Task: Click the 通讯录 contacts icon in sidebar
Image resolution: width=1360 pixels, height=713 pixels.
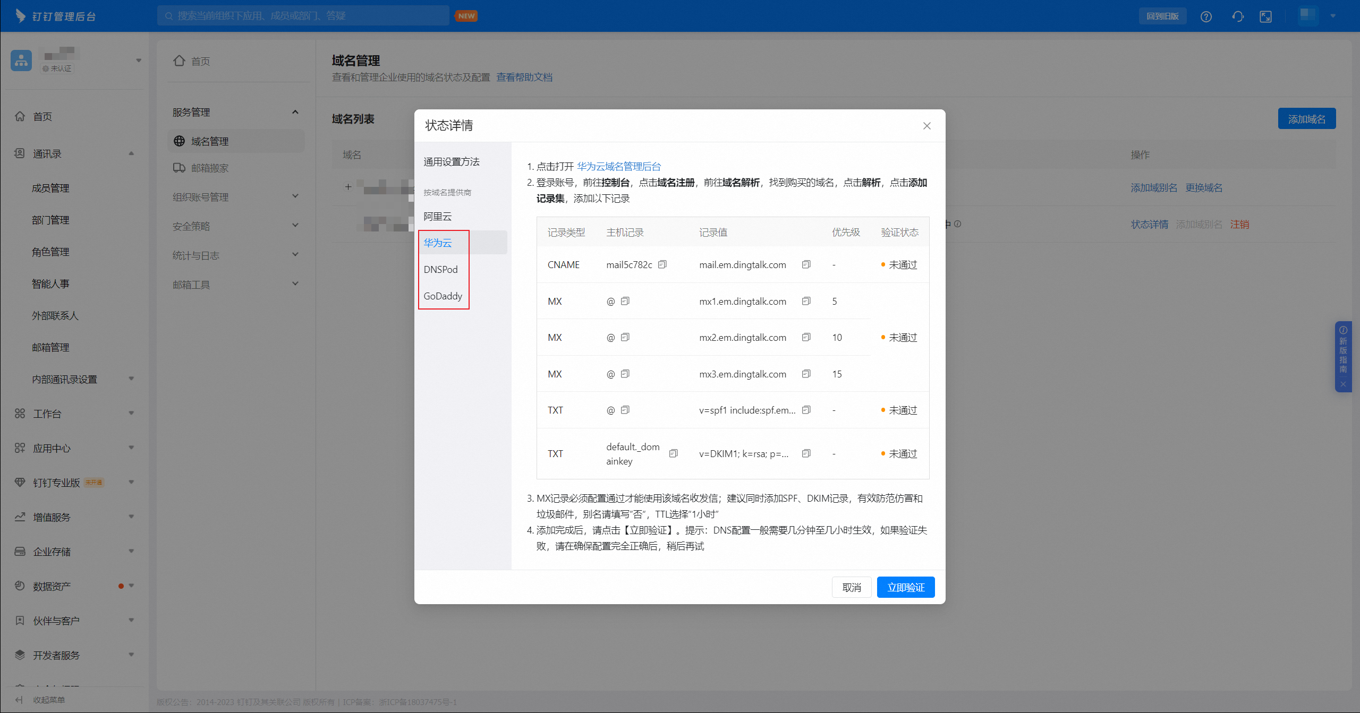Action: coord(19,153)
